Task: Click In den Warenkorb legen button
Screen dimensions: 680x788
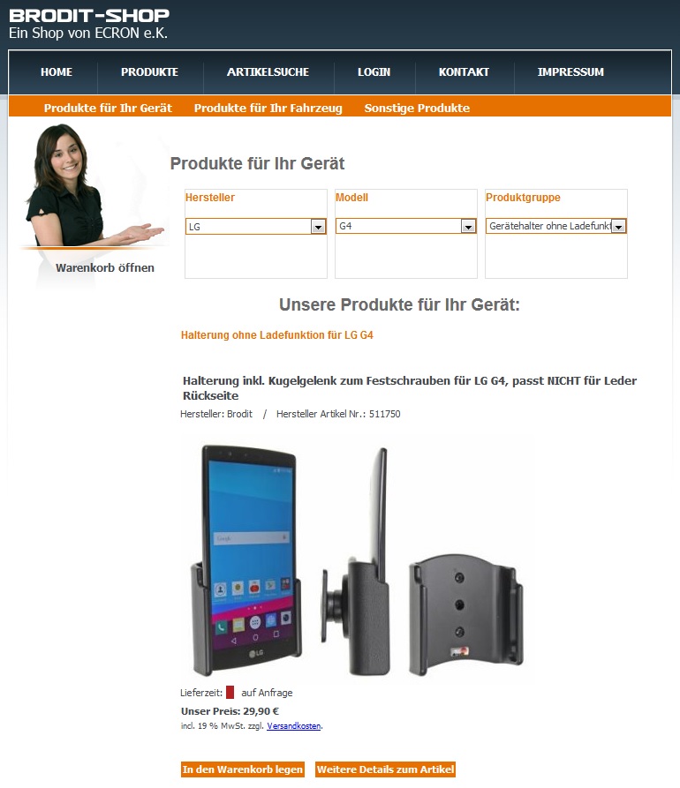Action: [x=243, y=769]
